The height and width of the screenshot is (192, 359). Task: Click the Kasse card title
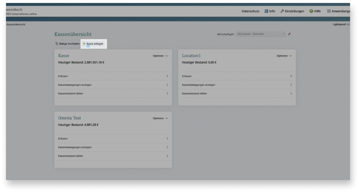pos(64,56)
